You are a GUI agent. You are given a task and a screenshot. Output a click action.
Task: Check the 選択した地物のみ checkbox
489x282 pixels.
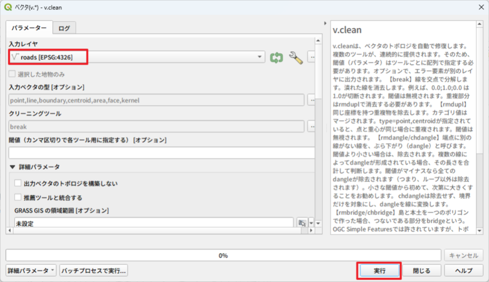pyautogui.click(x=12, y=74)
